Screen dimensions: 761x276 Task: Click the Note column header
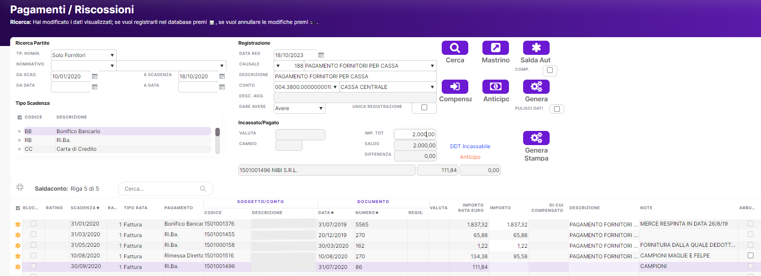(646, 208)
